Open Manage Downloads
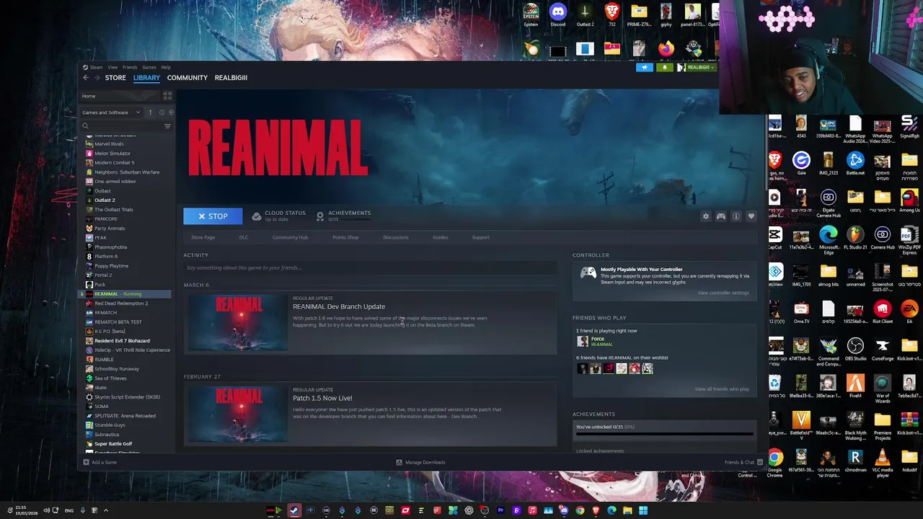The image size is (923, 519). [x=420, y=462]
